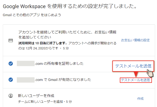
Task: Click the text .com で Gmail が有効になりました
Action: [63, 80]
